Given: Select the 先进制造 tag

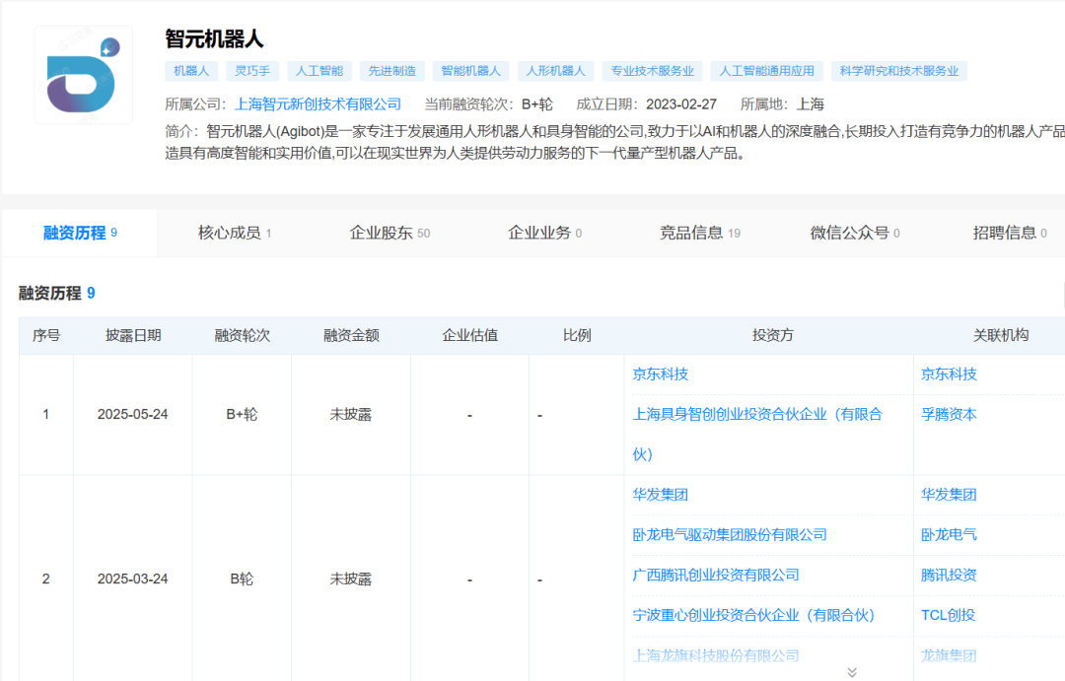Looking at the screenshot, I should click(391, 71).
